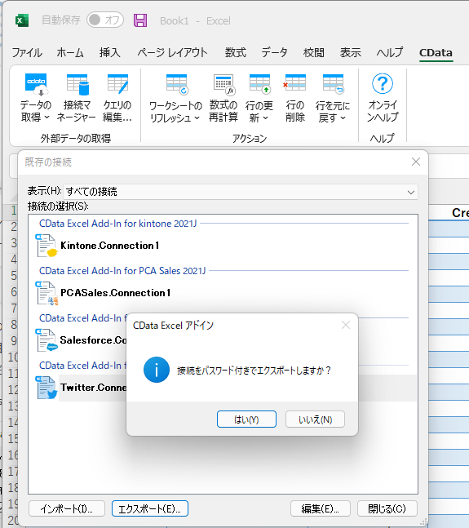
Task: Click the インポート(I)... button
Action: [67, 508]
